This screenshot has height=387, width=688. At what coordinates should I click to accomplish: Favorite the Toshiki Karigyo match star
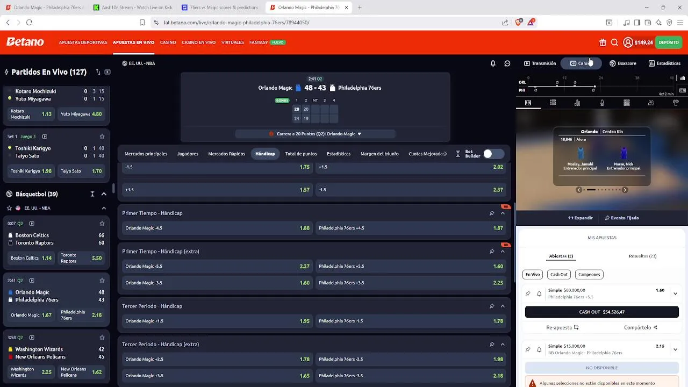[102, 137]
